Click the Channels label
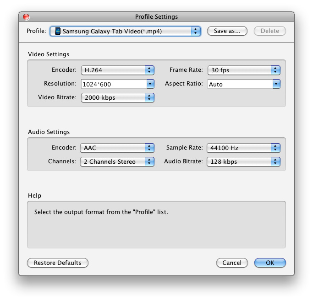Viewport: 313px width, 301px height. [62, 161]
